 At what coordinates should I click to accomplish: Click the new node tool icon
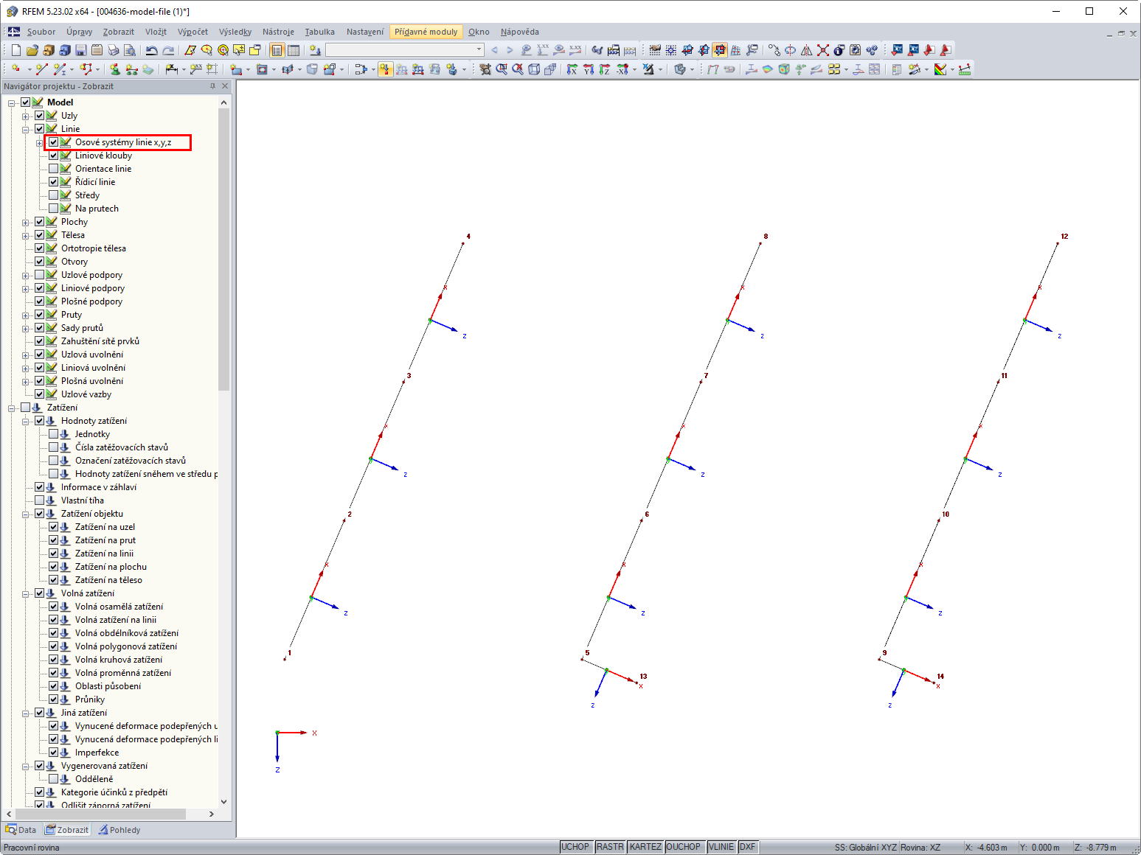pos(15,69)
